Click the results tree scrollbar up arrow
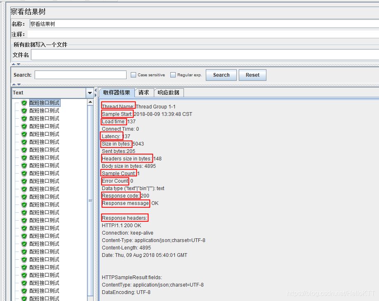Screen dimensions: 379x301 [90, 102]
